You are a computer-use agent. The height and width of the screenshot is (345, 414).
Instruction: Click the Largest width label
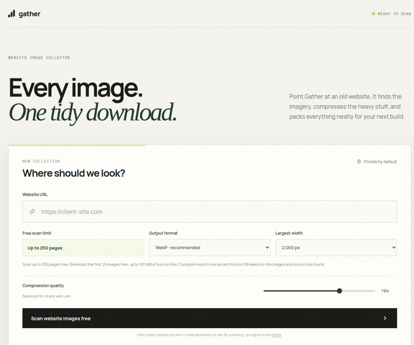pos(289,233)
